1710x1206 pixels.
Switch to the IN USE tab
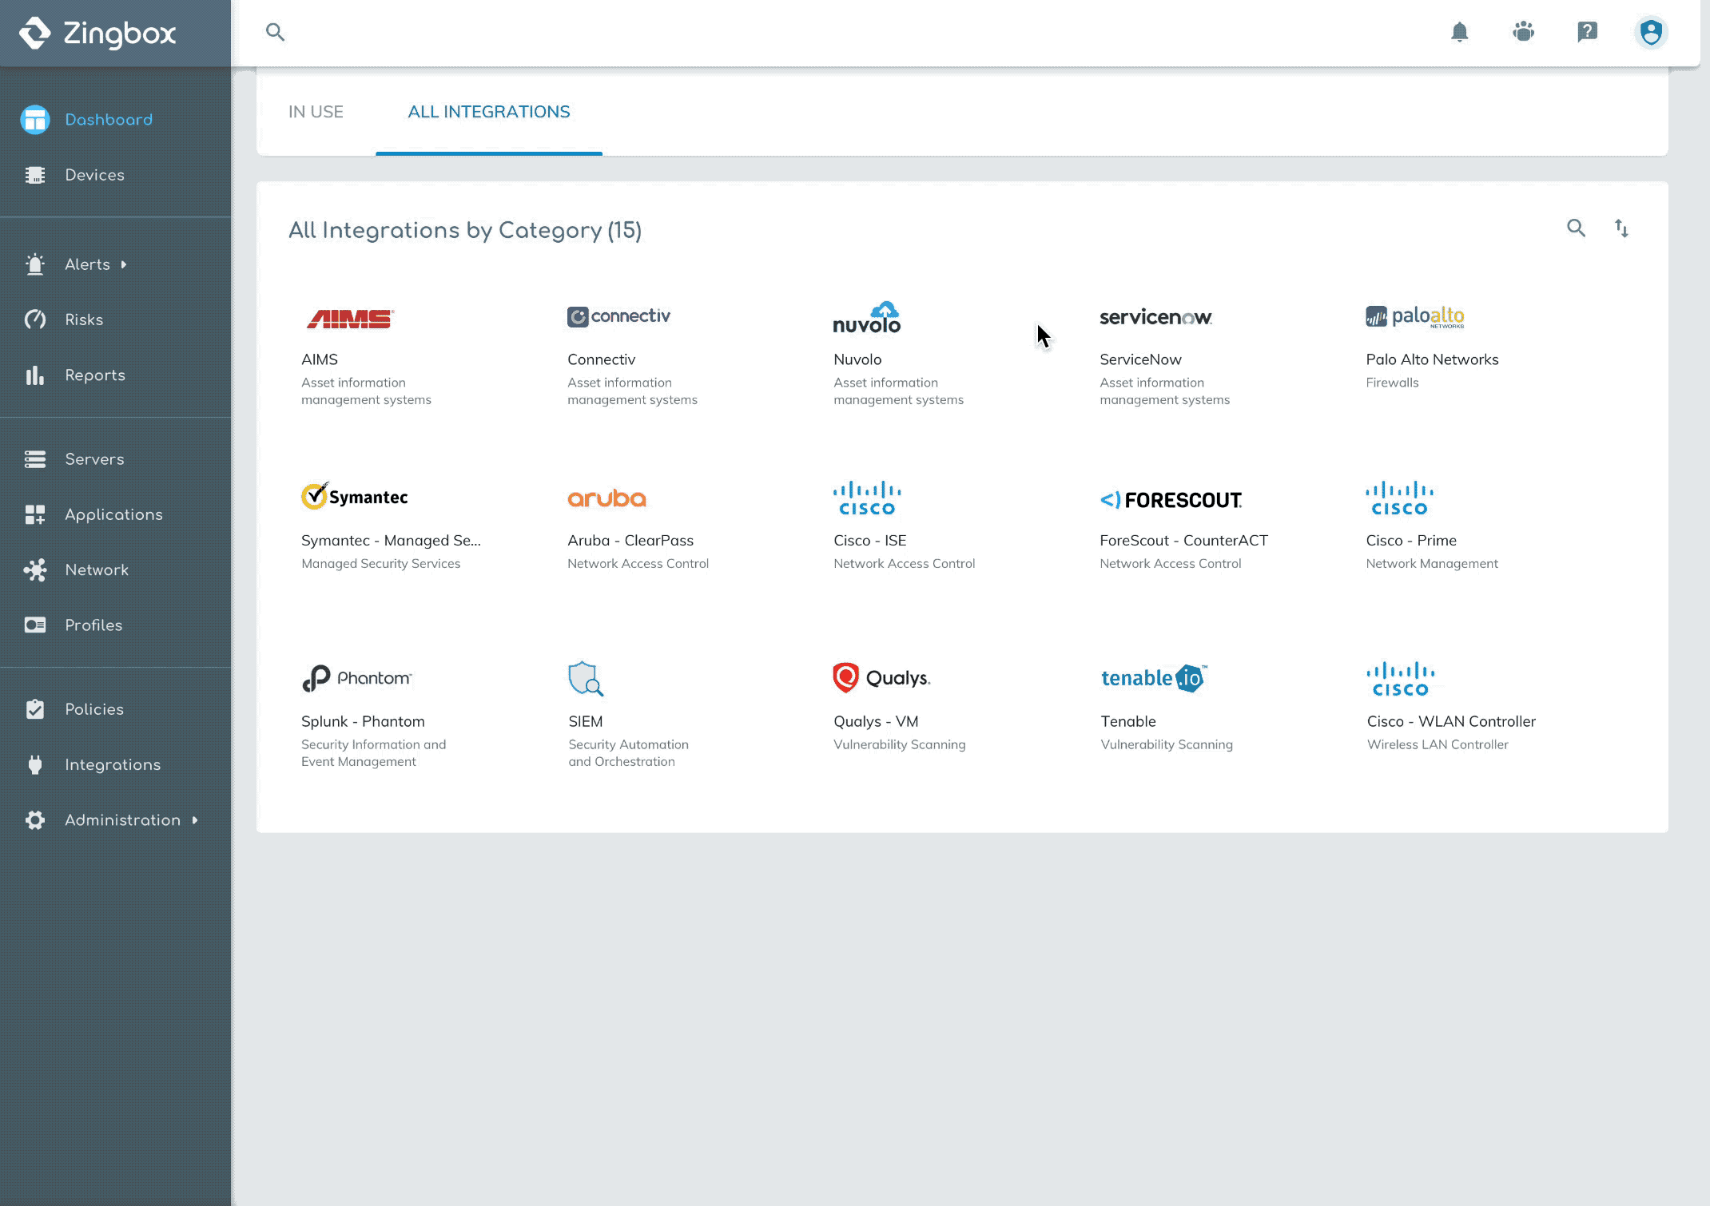pyautogui.click(x=316, y=112)
